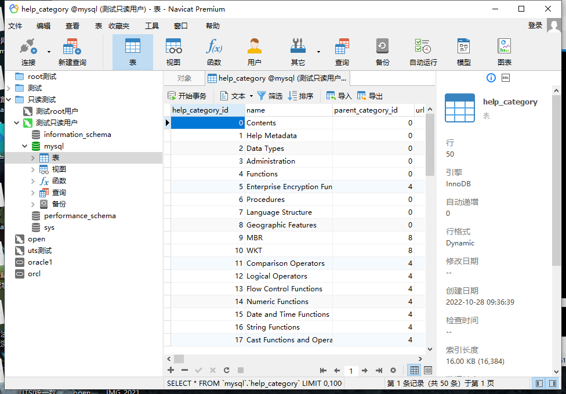
Task: Open the User (用户) toolbar icon
Action: coord(255,52)
